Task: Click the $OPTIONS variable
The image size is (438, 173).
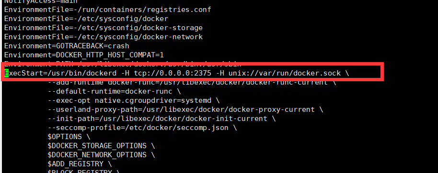Action: pos(65,137)
